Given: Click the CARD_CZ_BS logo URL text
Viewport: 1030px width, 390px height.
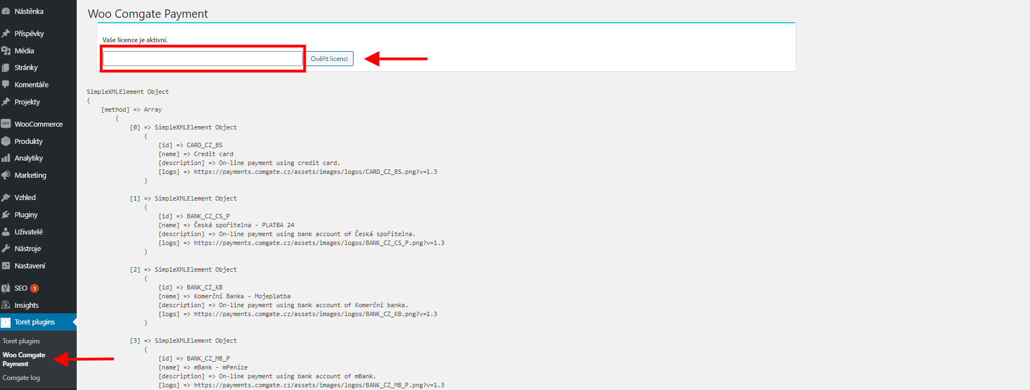Looking at the screenshot, I should pyautogui.click(x=315, y=172).
